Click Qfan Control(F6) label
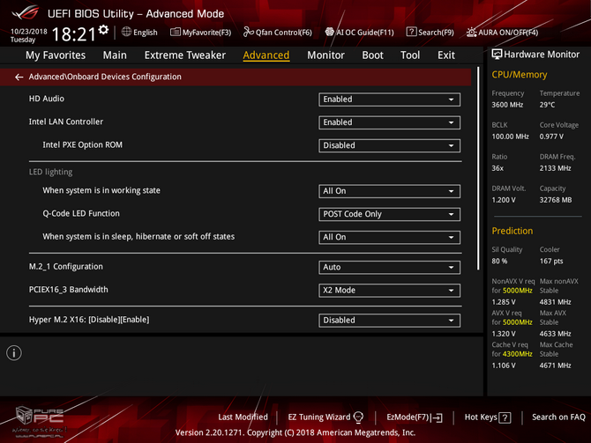 tap(284, 33)
